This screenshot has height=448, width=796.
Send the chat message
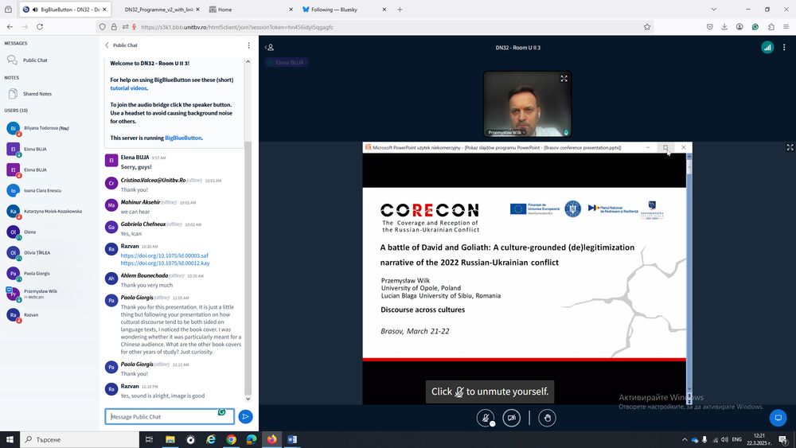coord(245,416)
